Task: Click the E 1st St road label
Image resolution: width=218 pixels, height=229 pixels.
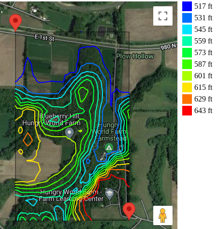Action: tap(44, 38)
